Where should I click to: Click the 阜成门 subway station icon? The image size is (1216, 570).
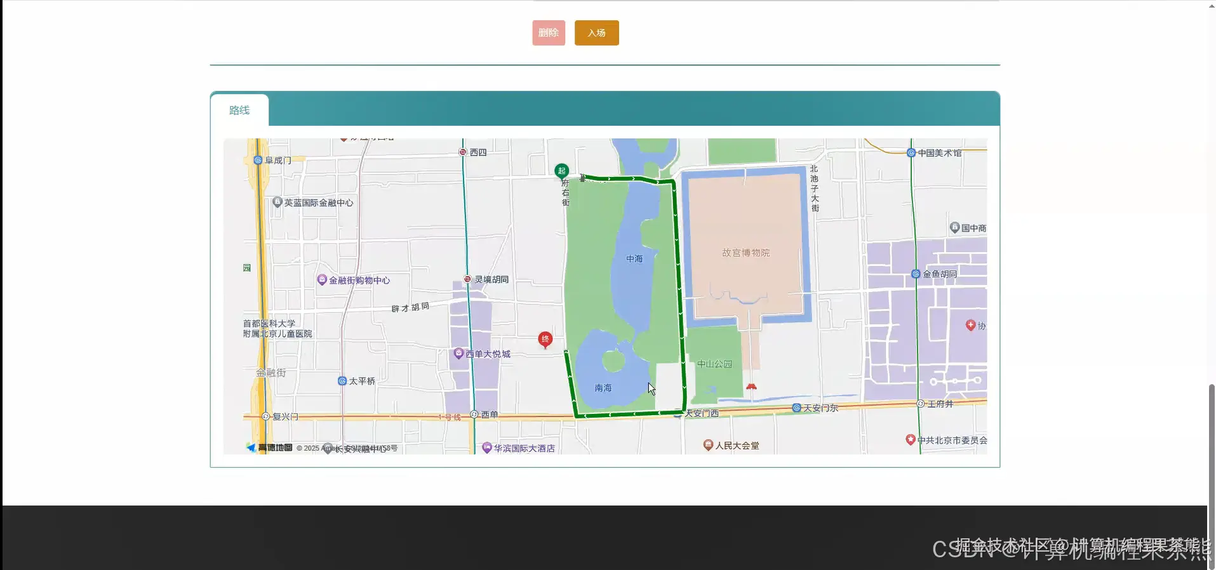(258, 161)
